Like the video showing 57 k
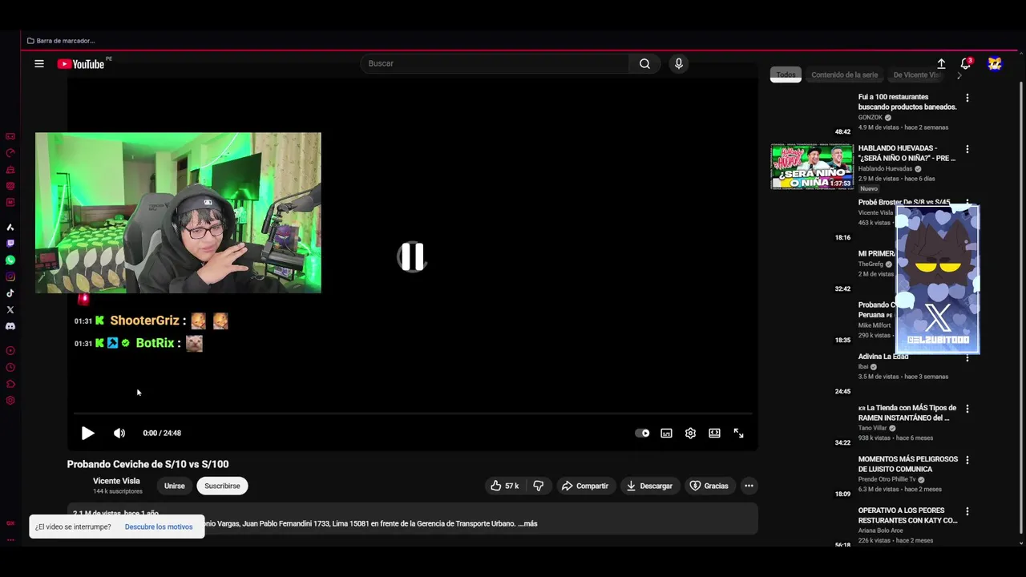The width and height of the screenshot is (1026, 577). (x=505, y=486)
